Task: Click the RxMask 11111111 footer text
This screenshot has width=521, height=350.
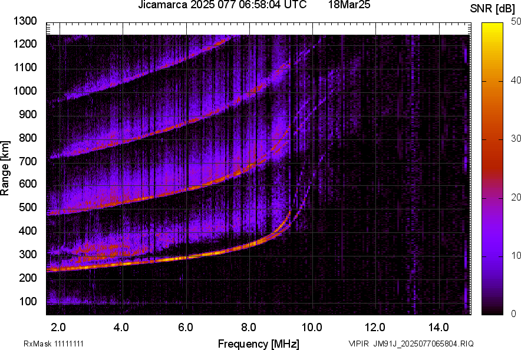Action: point(54,344)
